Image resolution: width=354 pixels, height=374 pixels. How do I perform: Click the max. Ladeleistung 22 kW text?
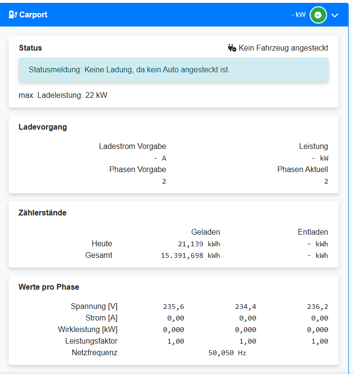coord(63,95)
